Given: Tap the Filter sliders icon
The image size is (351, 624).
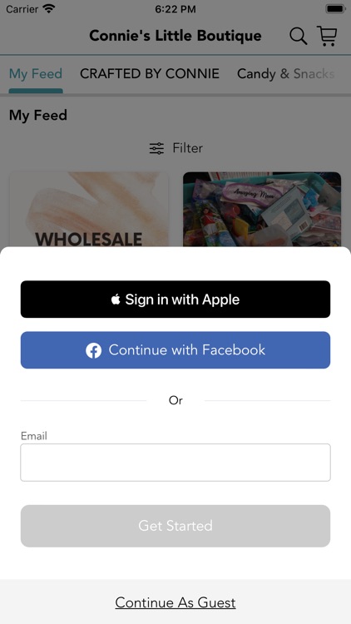Looking at the screenshot, I should (x=156, y=148).
